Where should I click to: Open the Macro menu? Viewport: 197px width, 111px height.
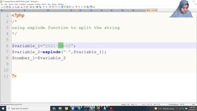coord(44,4)
